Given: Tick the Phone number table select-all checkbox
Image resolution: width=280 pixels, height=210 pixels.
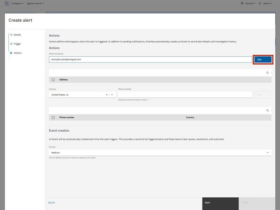Looking at the screenshot, I should (x=53, y=117).
